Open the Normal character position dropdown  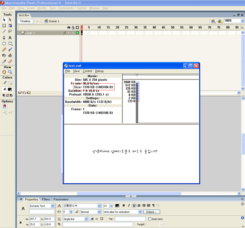click(99, 212)
